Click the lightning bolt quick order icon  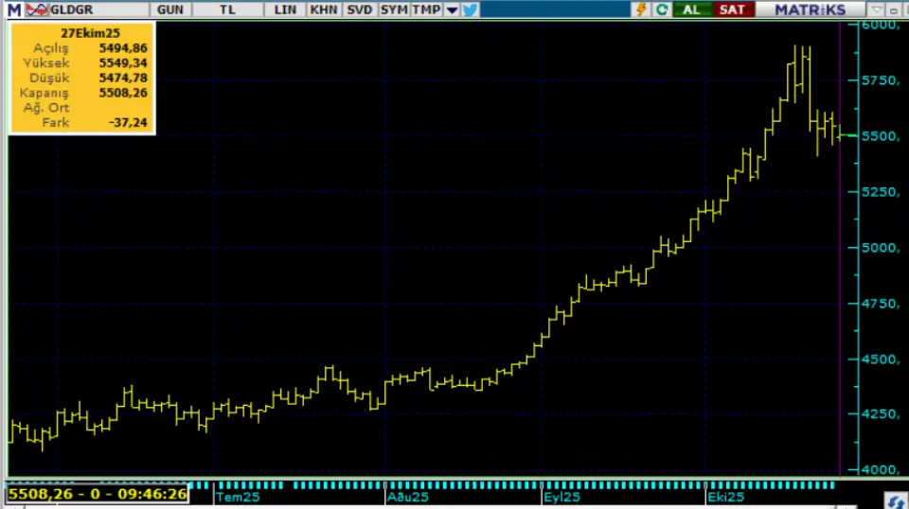[642, 9]
